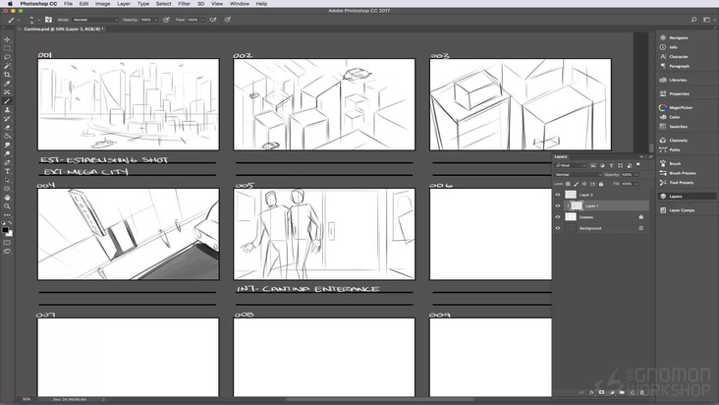Image resolution: width=719 pixels, height=405 pixels.
Task: Toggle lock image pixels brush icon
Action: coord(577,184)
